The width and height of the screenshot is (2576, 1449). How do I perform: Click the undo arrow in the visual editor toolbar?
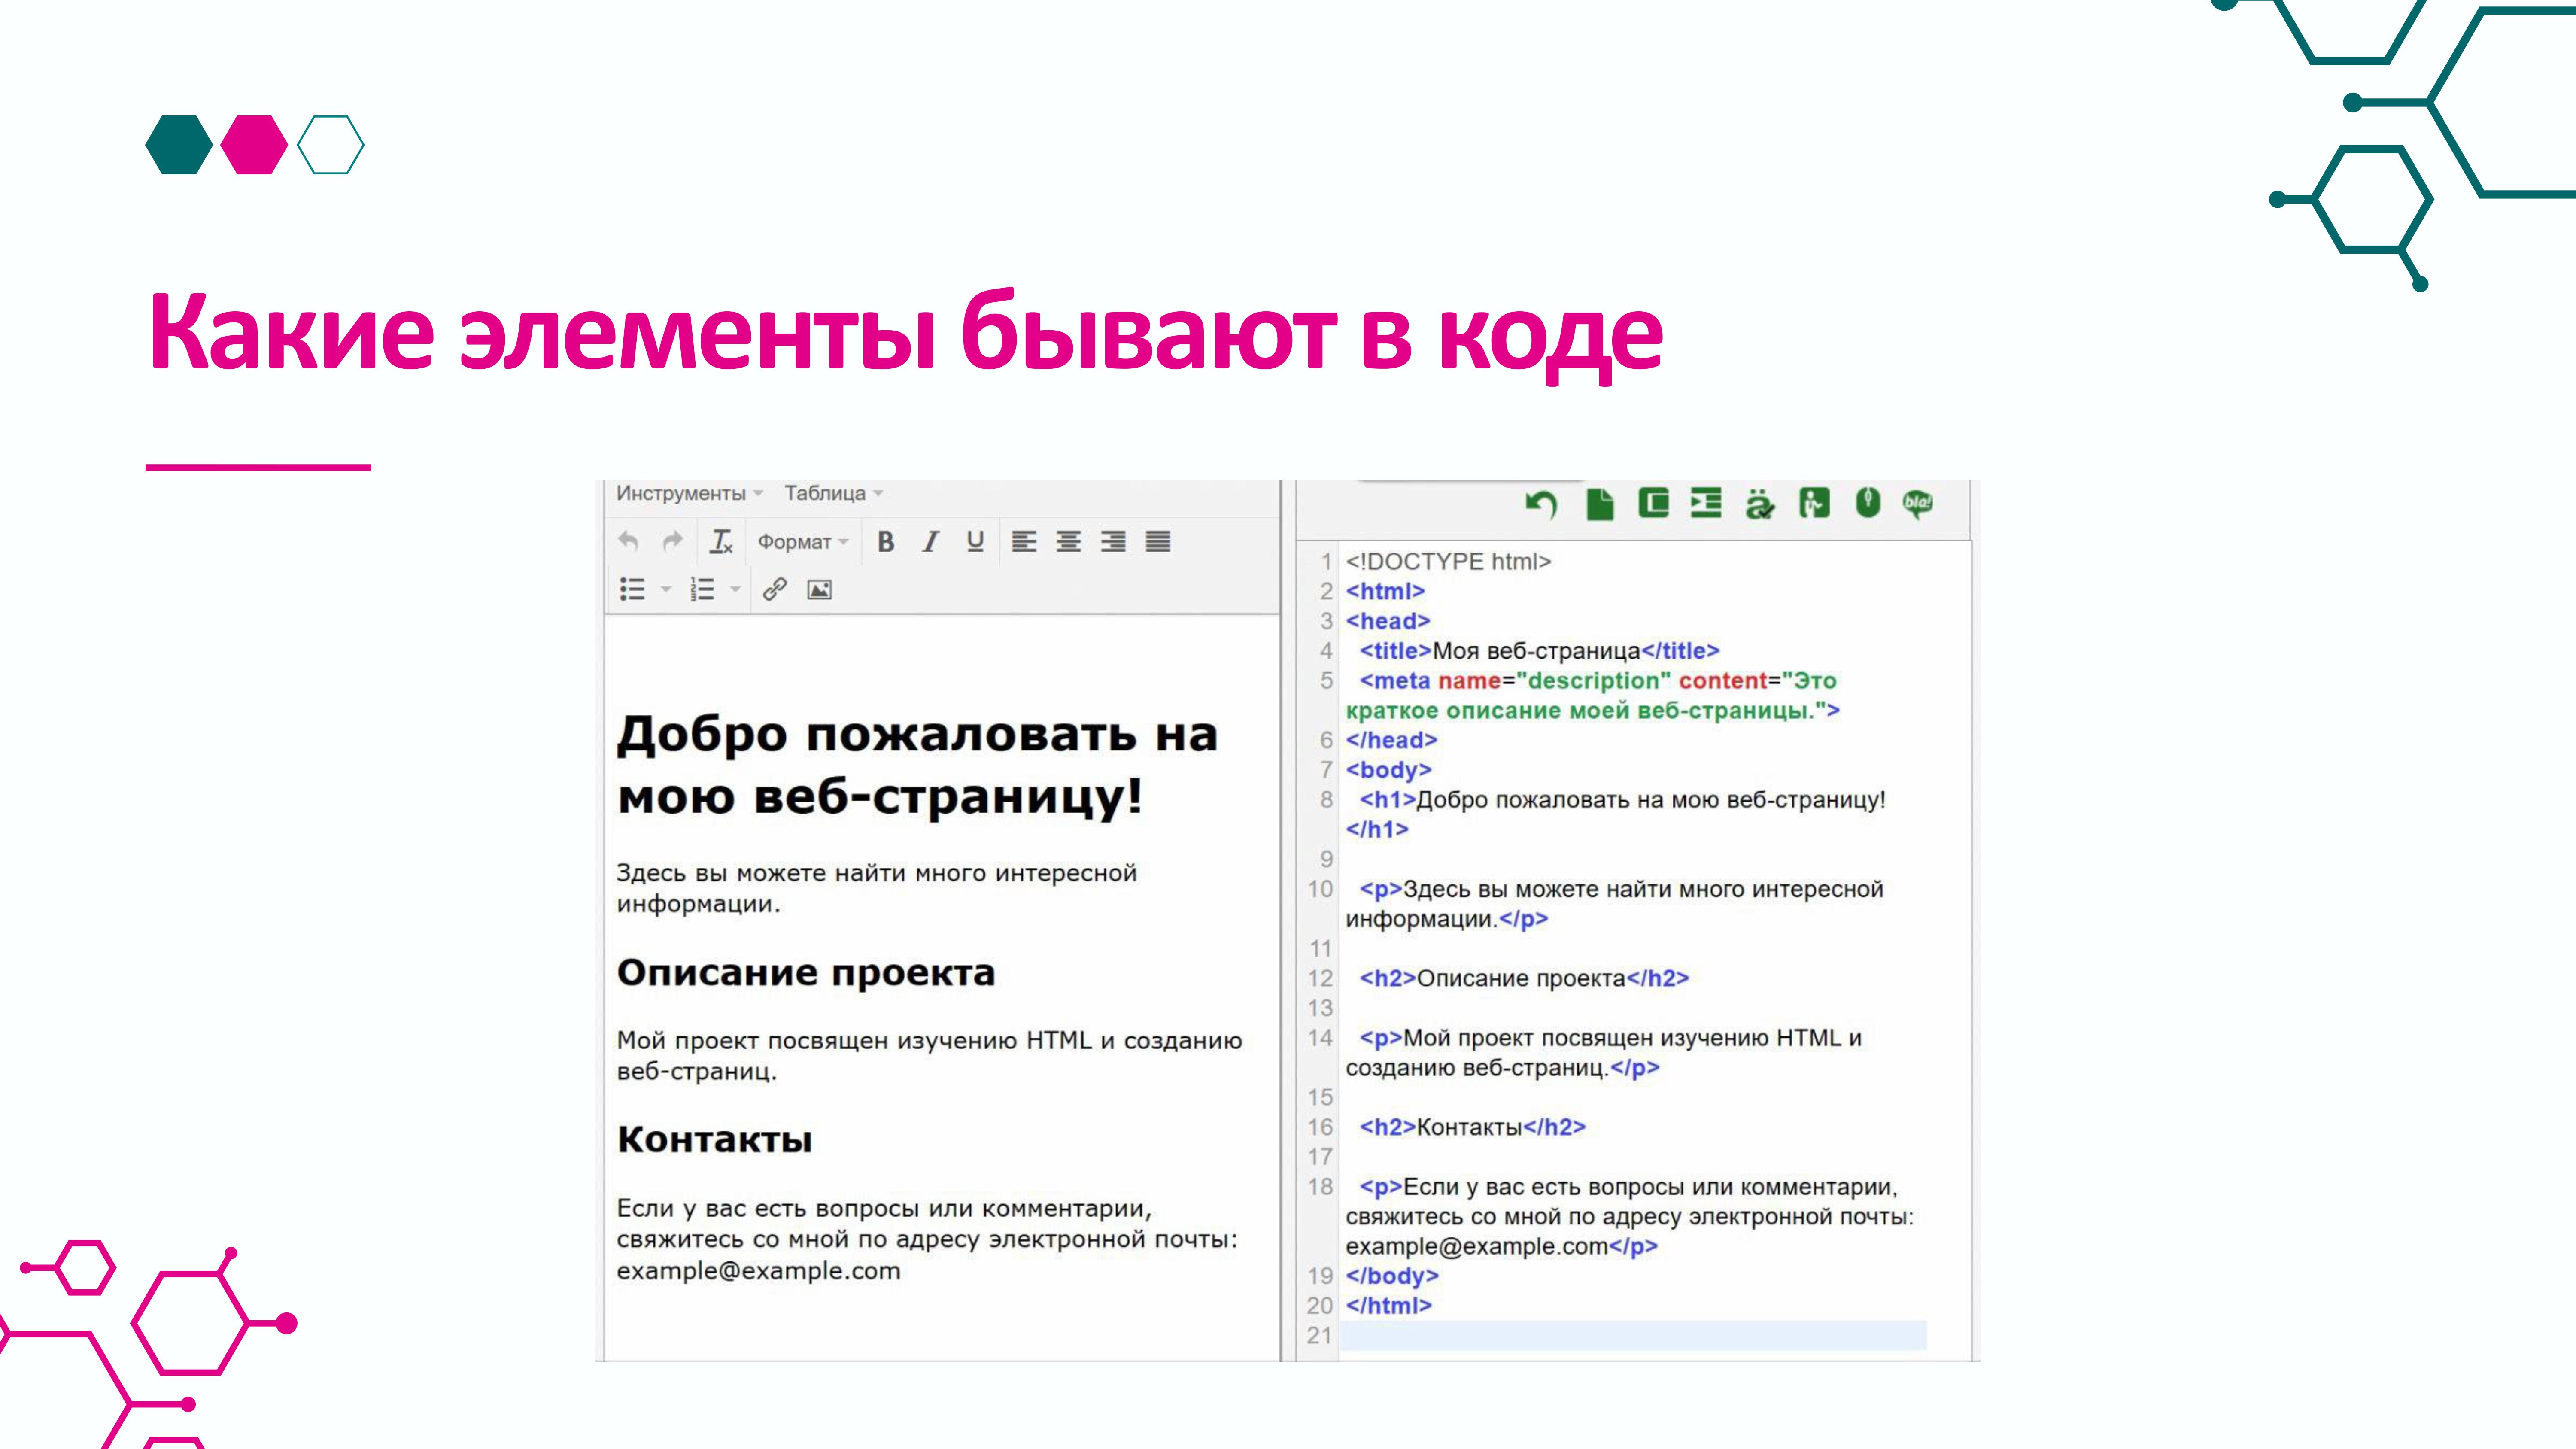click(x=628, y=541)
